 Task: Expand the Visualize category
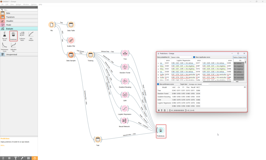pyautogui.click(x=19, y=21)
